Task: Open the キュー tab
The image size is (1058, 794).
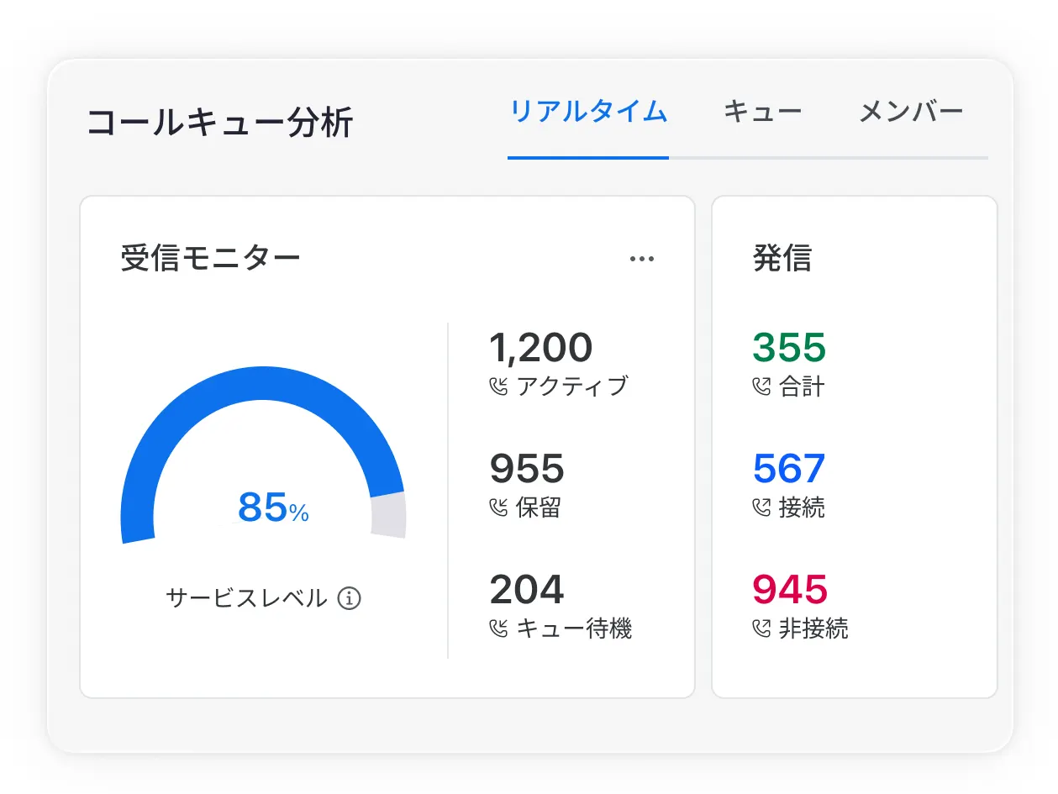Action: [x=764, y=111]
